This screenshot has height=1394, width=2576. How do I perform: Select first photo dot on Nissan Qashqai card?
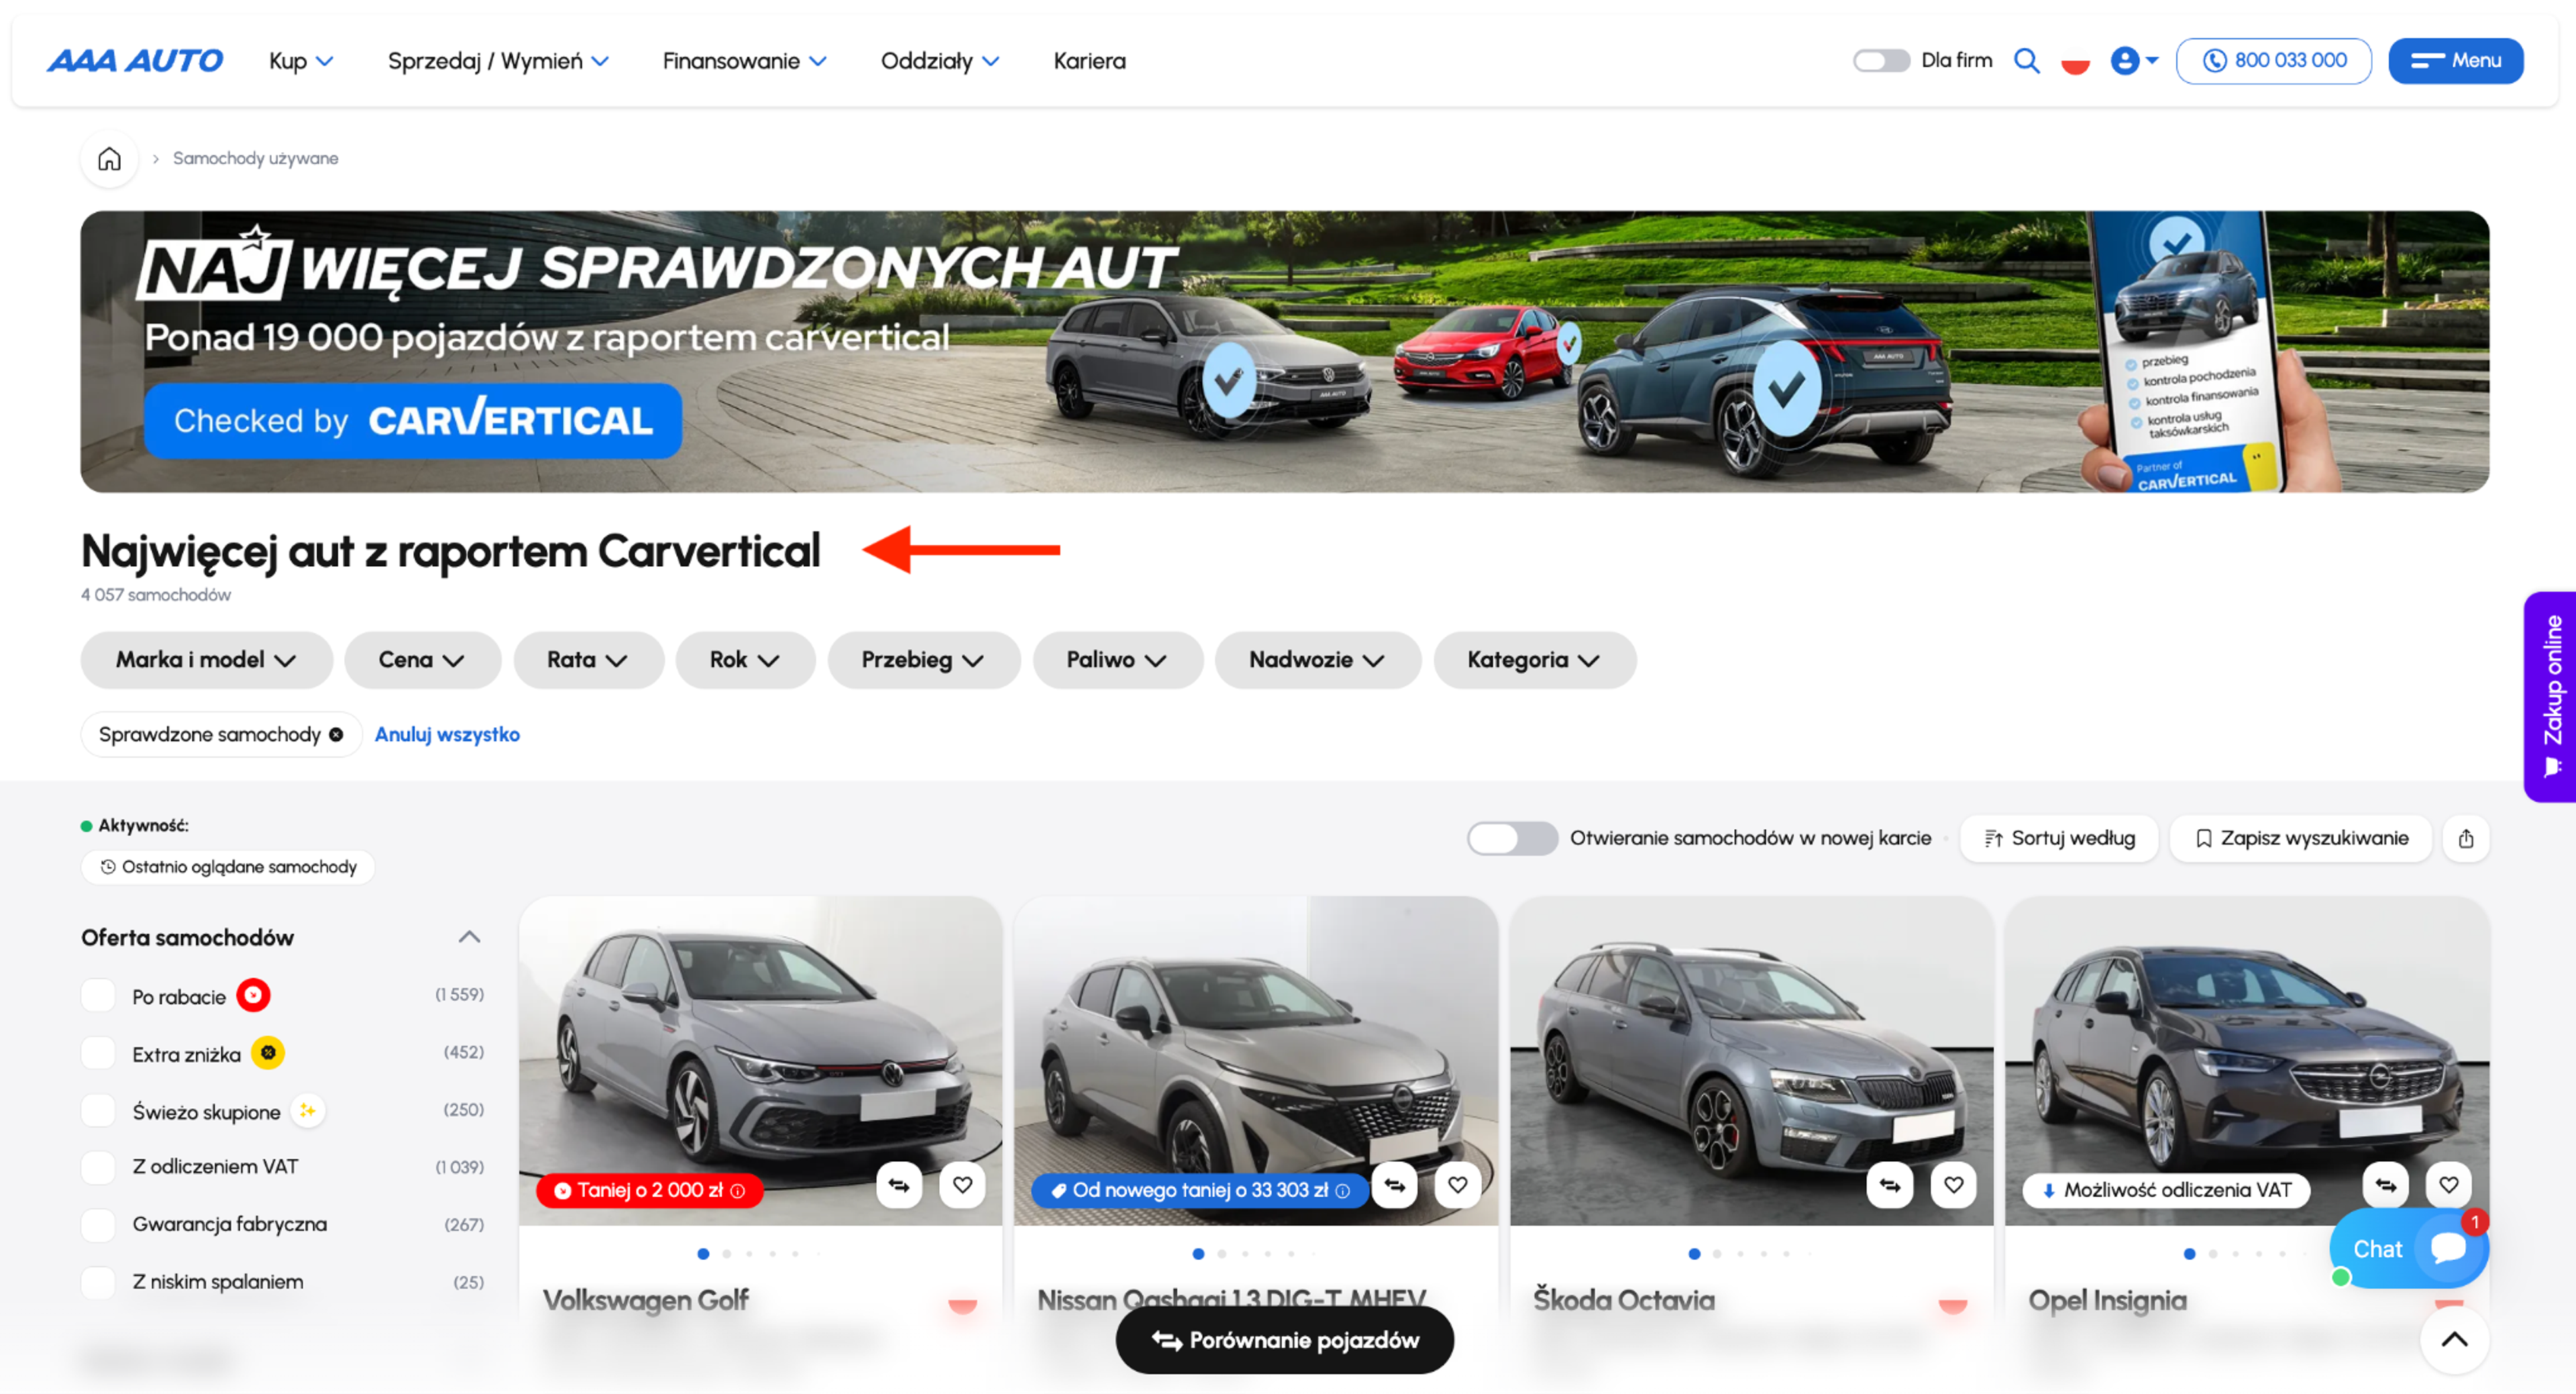[1198, 1254]
